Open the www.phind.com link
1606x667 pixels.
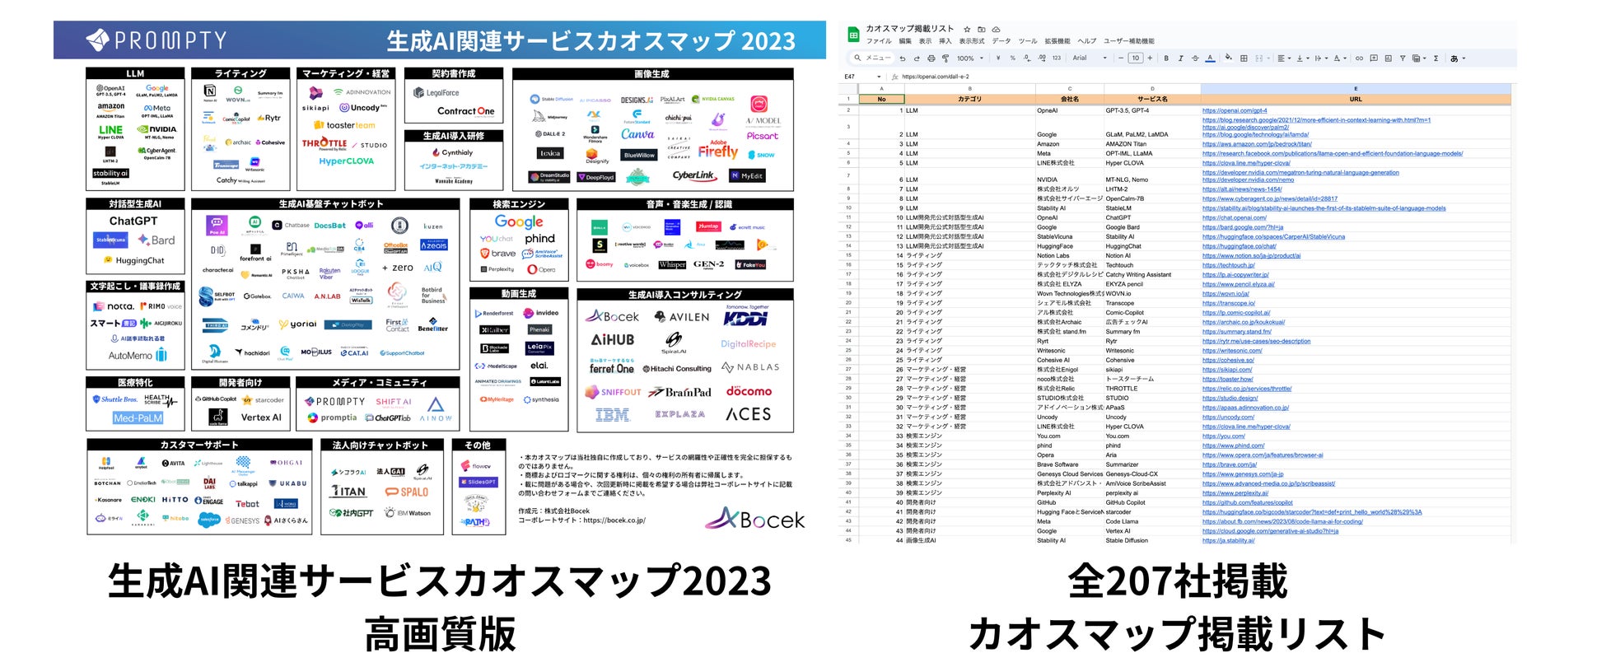[x=1233, y=445]
